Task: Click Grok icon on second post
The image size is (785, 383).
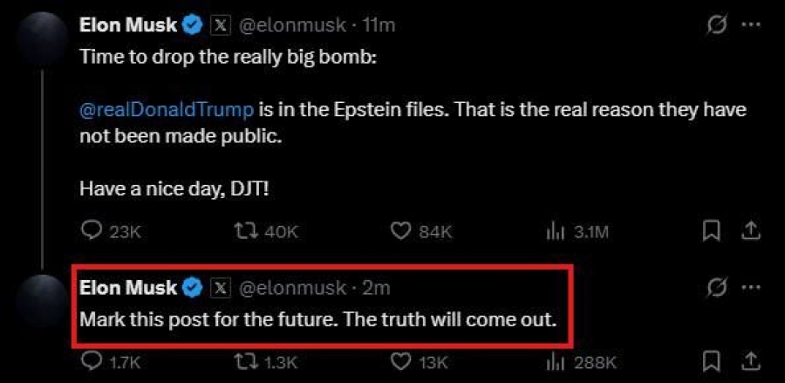Action: (717, 287)
